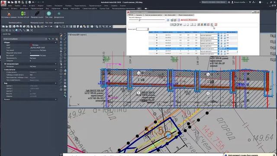Click the shopping cart icon in the title bar
Viewport: 277px width, 156px height.
point(250,2)
